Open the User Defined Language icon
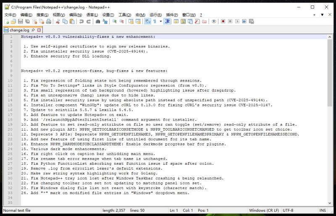This screenshot has width=336, height=216. point(176,21)
